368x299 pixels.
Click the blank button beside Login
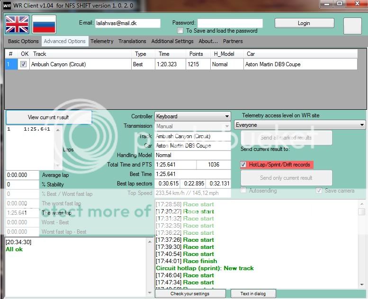click(x=352, y=26)
